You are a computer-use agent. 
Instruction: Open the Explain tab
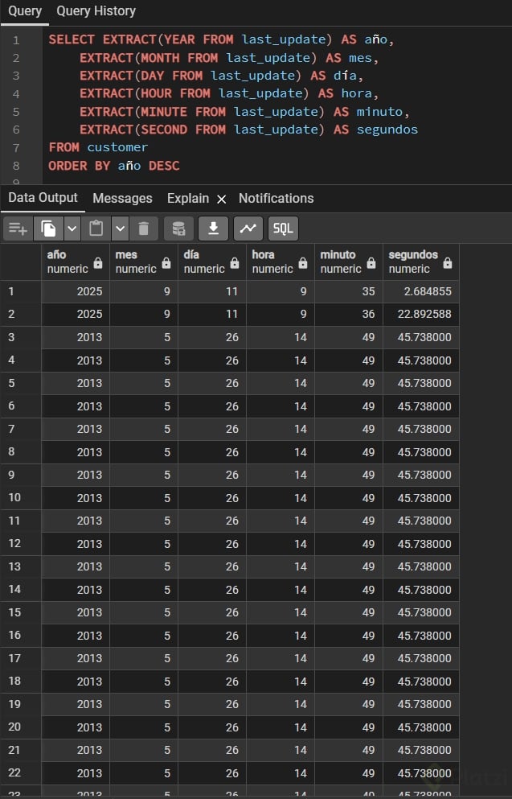[188, 198]
